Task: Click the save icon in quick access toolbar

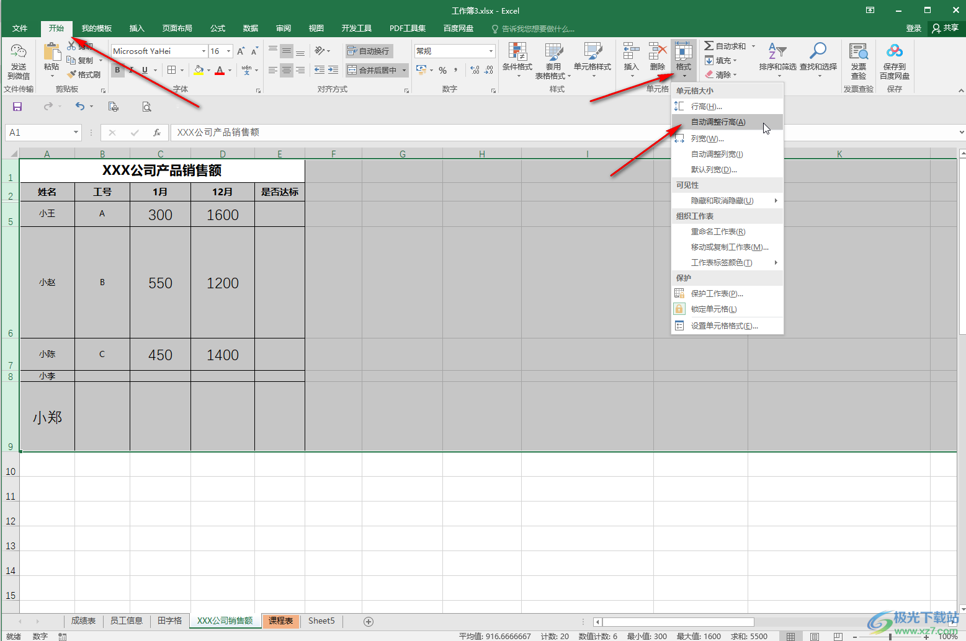Action: 17,107
